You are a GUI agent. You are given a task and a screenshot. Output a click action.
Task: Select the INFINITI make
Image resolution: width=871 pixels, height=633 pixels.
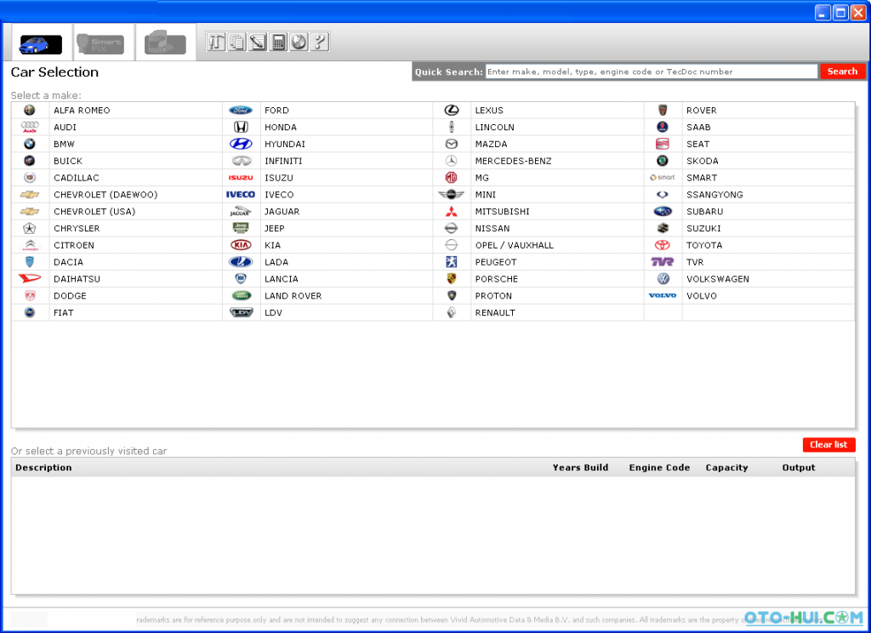coord(283,161)
